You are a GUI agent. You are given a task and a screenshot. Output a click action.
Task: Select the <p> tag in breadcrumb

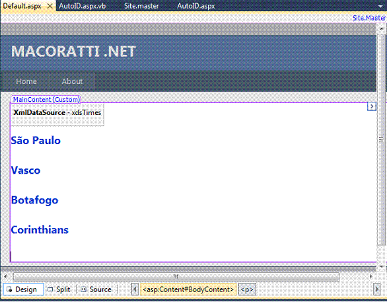click(247, 289)
